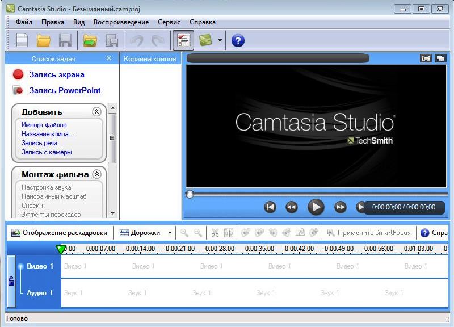The image size is (454, 327).
Task: Jump to the beginning with the skip-back button
Action: tap(270, 207)
